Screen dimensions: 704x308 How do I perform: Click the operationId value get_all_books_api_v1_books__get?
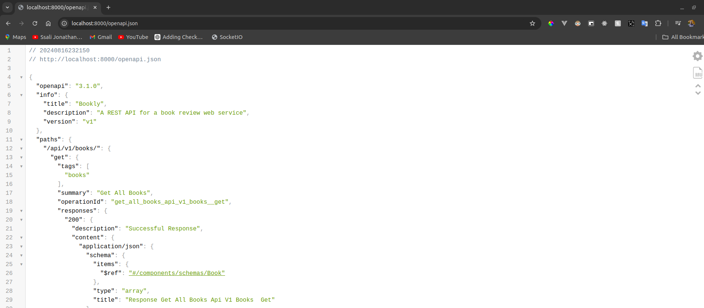pyautogui.click(x=170, y=202)
